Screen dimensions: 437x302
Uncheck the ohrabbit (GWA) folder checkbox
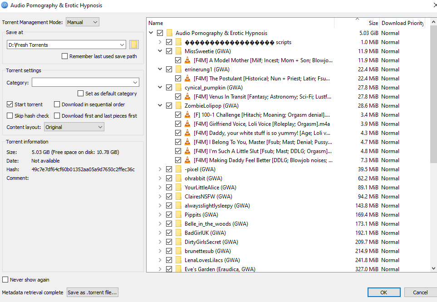coord(169,178)
